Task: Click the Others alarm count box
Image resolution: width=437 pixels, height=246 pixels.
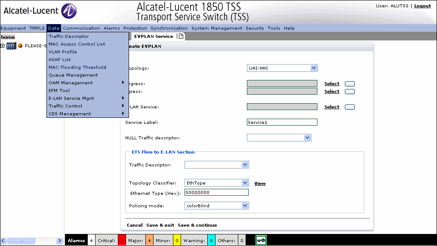Action: click(x=242, y=240)
